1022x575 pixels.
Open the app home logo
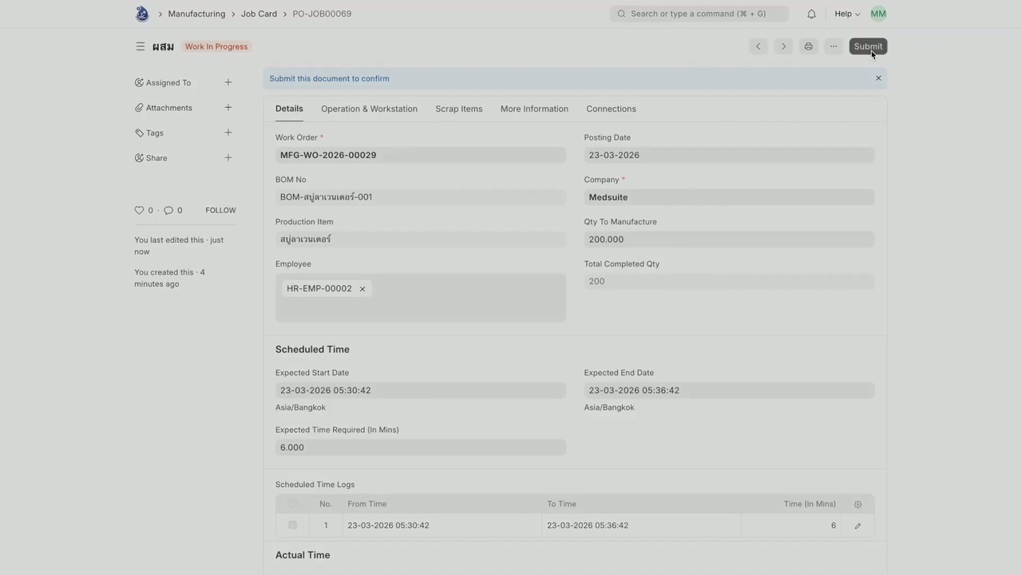[142, 14]
